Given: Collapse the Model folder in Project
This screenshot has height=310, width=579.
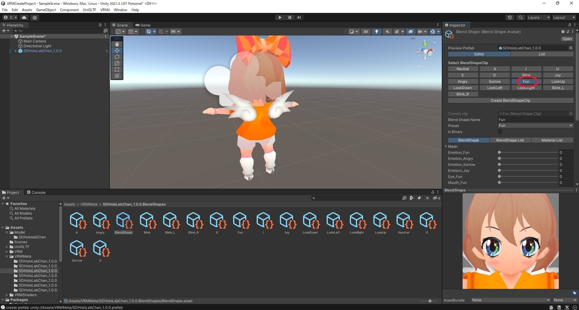Looking at the screenshot, I should click(7, 232).
